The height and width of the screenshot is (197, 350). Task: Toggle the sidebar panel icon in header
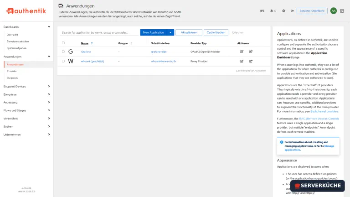click(x=342, y=11)
